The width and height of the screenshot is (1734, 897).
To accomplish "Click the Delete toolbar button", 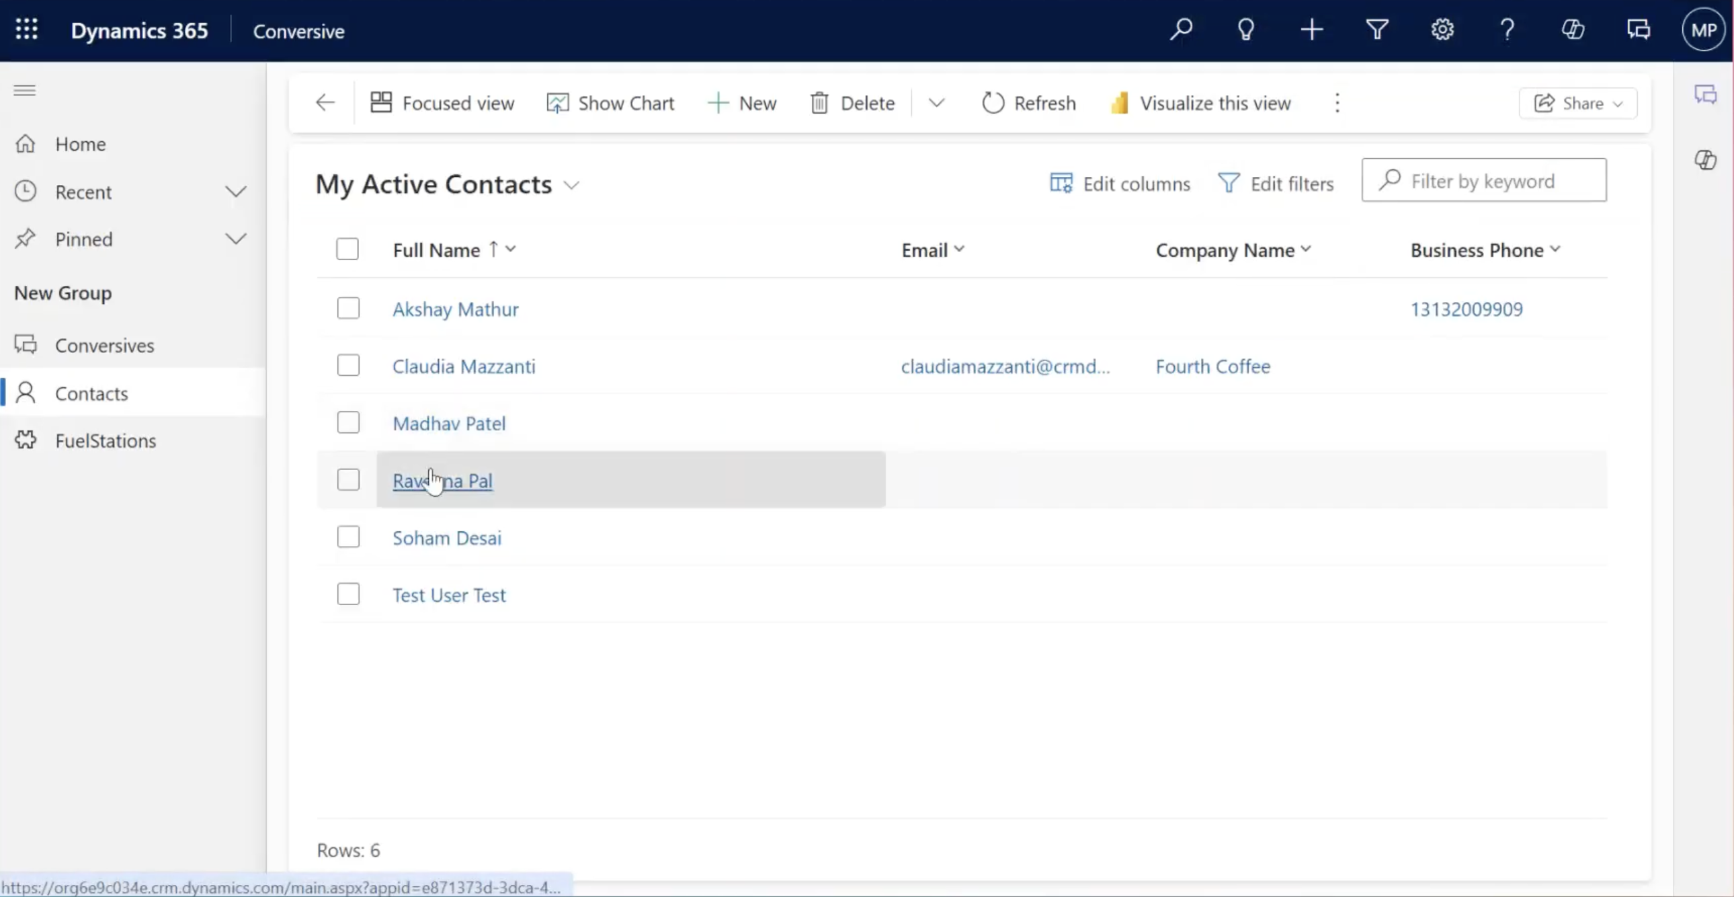I will [x=852, y=102].
